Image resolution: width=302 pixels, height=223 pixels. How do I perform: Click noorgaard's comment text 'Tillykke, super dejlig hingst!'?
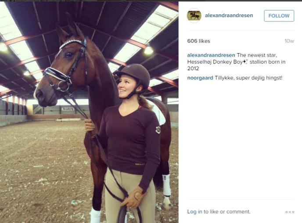(248, 78)
